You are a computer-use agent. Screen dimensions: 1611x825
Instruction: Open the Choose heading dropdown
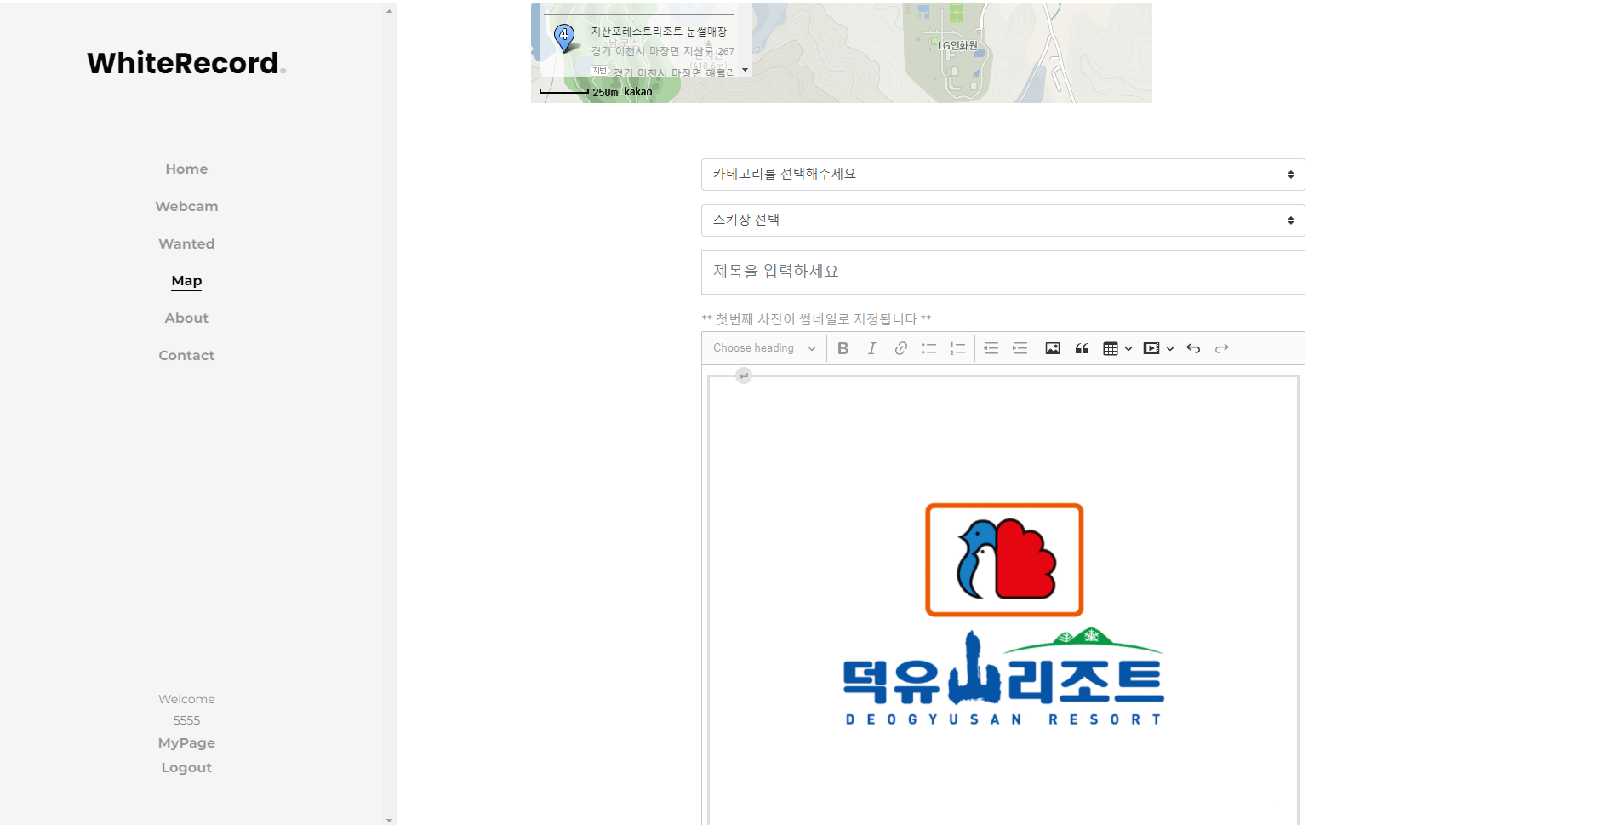point(764,348)
